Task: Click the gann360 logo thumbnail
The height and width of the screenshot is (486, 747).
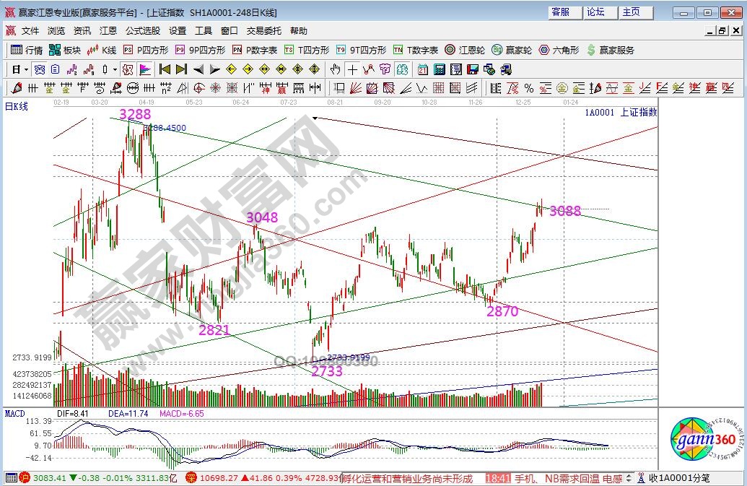Action: [703, 441]
